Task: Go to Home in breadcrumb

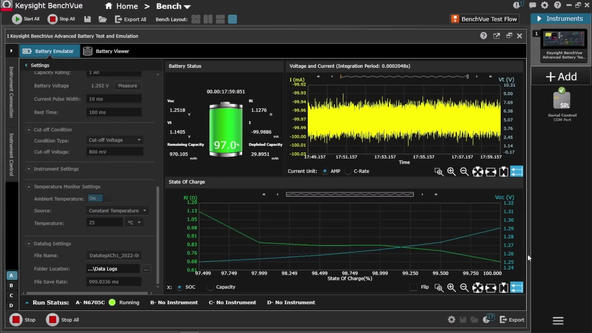Action: [x=121, y=6]
